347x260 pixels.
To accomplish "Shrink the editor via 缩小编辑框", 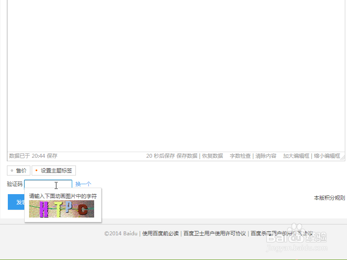I will pyautogui.click(x=327, y=156).
